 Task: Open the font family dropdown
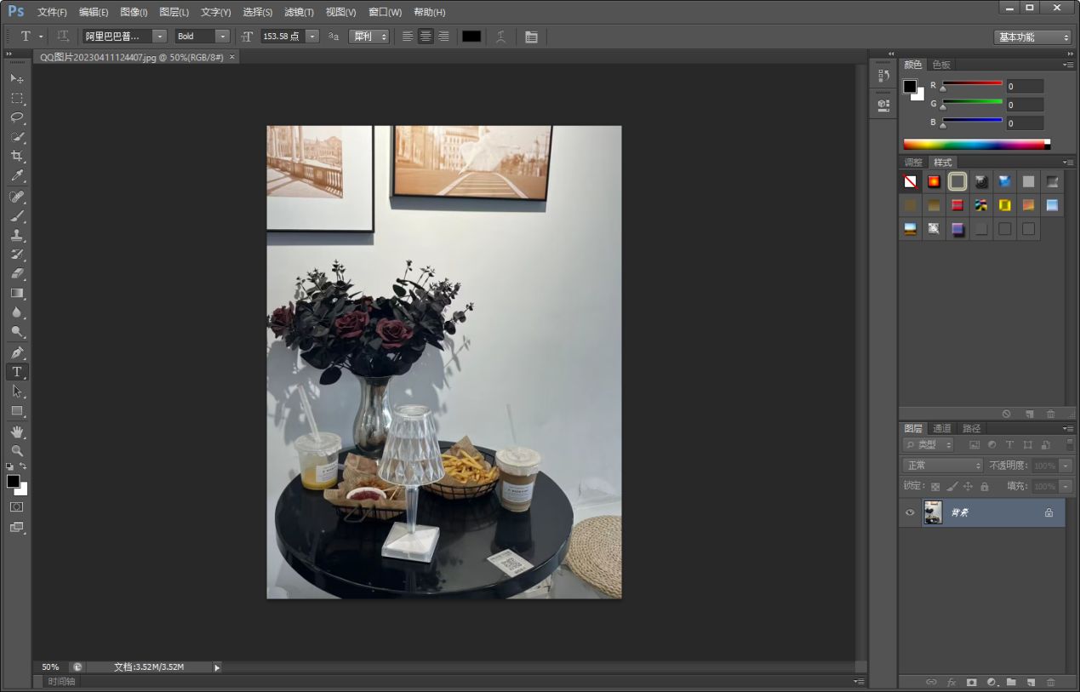[x=159, y=37]
